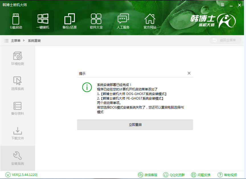Click the green V version icon
246x179 pixels.
[8, 175]
